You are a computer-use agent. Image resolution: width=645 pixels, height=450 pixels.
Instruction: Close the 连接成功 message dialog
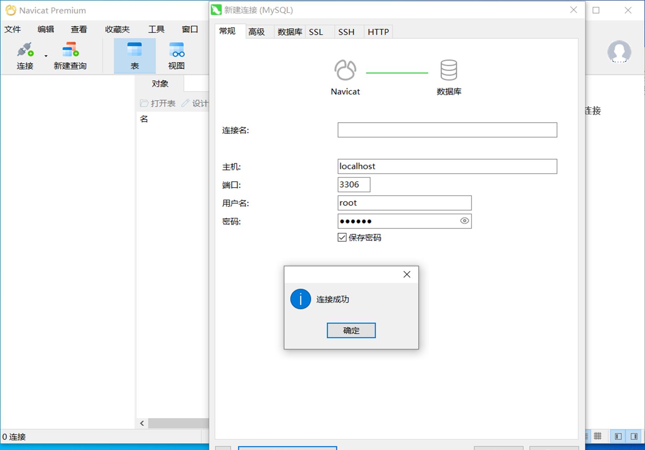(407, 275)
